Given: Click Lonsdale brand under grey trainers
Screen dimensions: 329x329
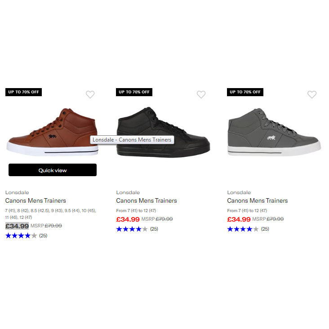Looking at the screenshot, I should pyautogui.click(x=239, y=192).
